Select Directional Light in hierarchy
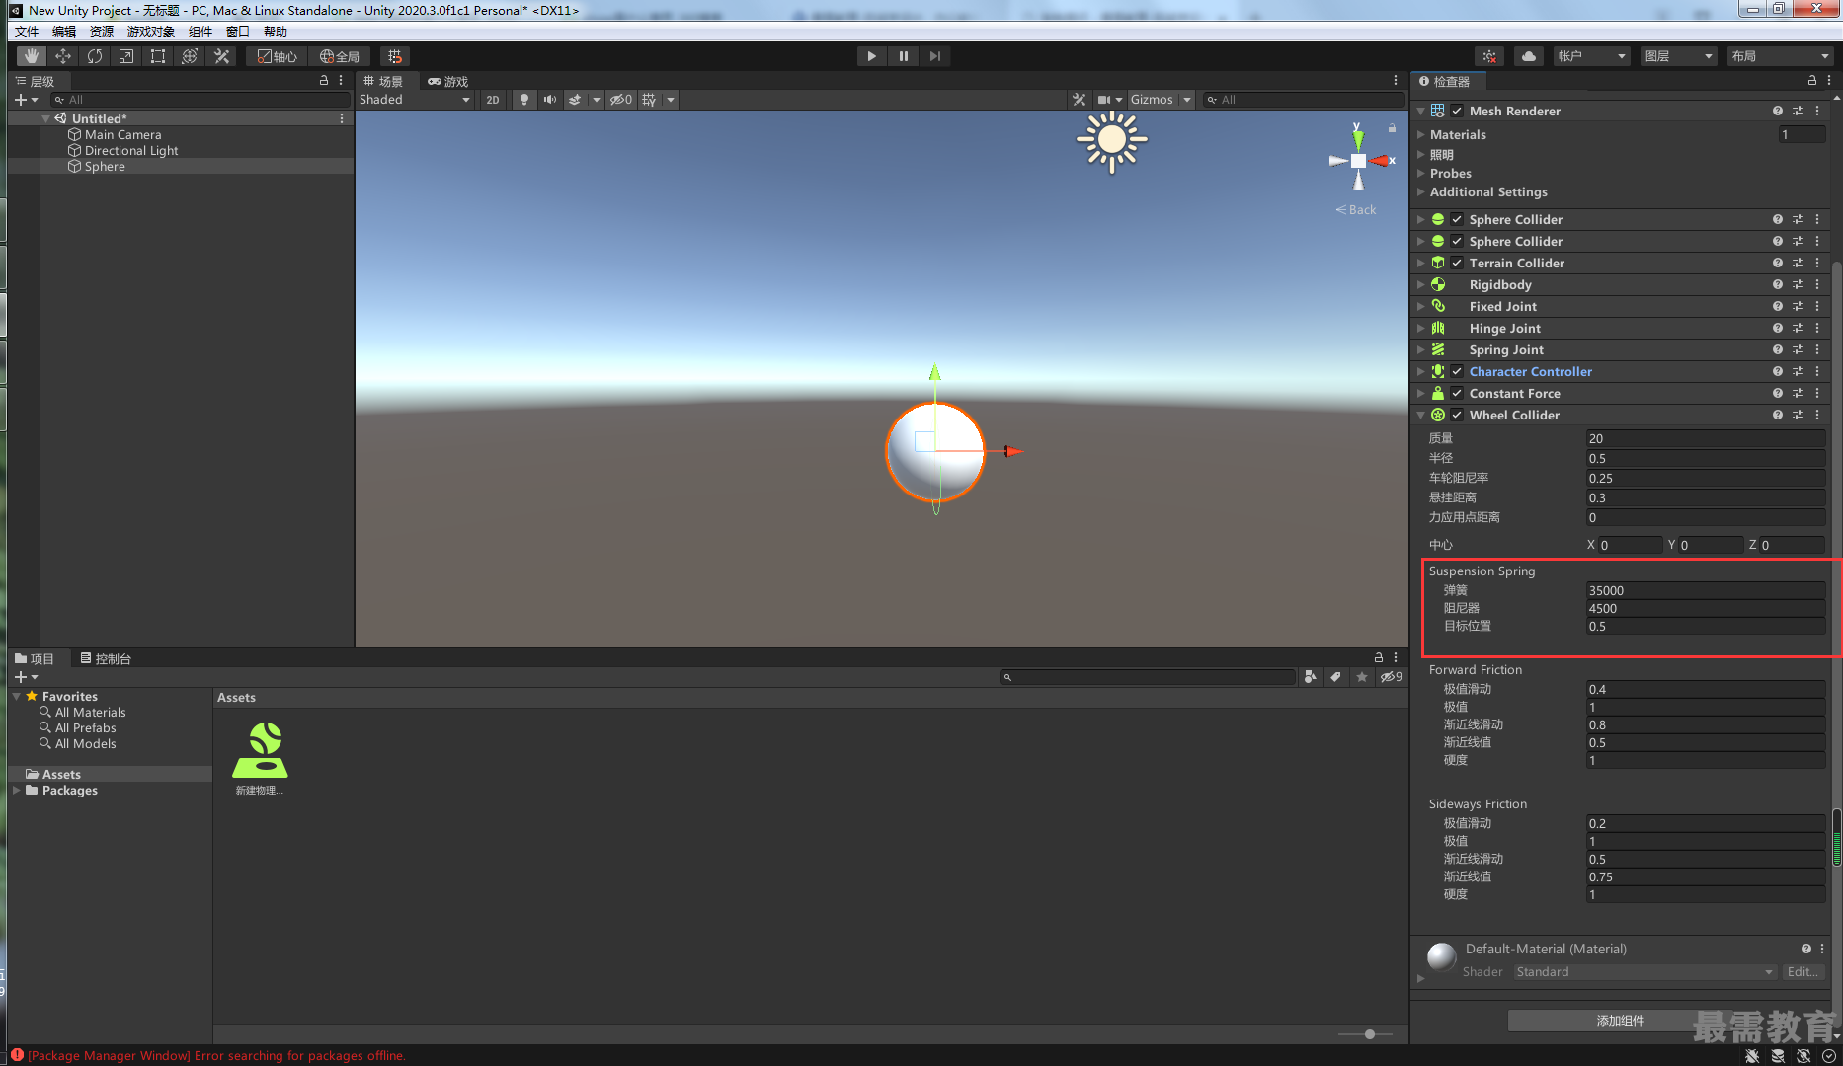The image size is (1843, 1066). coord(131,150)
